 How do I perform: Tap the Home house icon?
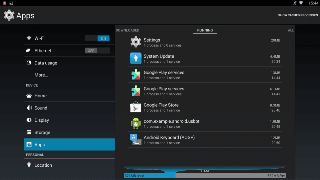click(29, 96)
